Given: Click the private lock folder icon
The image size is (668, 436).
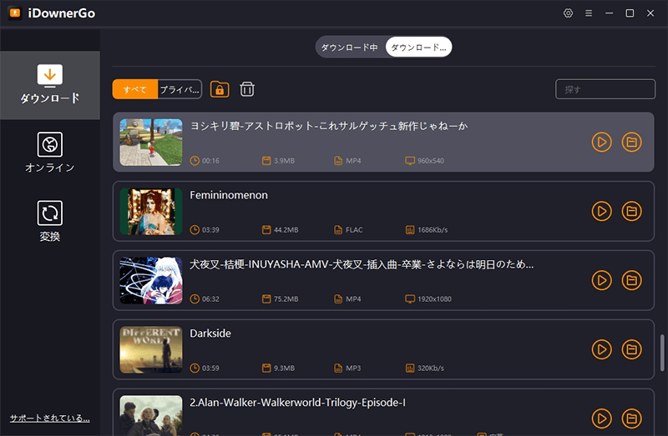Looking at the screenshot, I should (x=220, y=89).
